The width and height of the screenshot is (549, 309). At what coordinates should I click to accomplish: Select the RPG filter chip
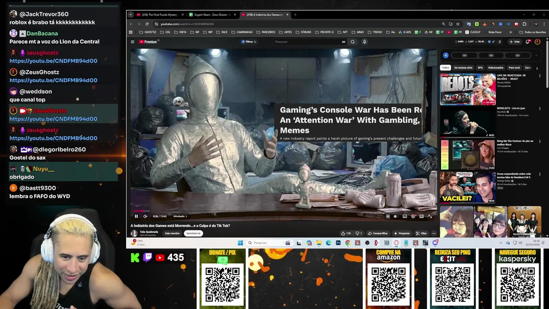click(480, 67)
